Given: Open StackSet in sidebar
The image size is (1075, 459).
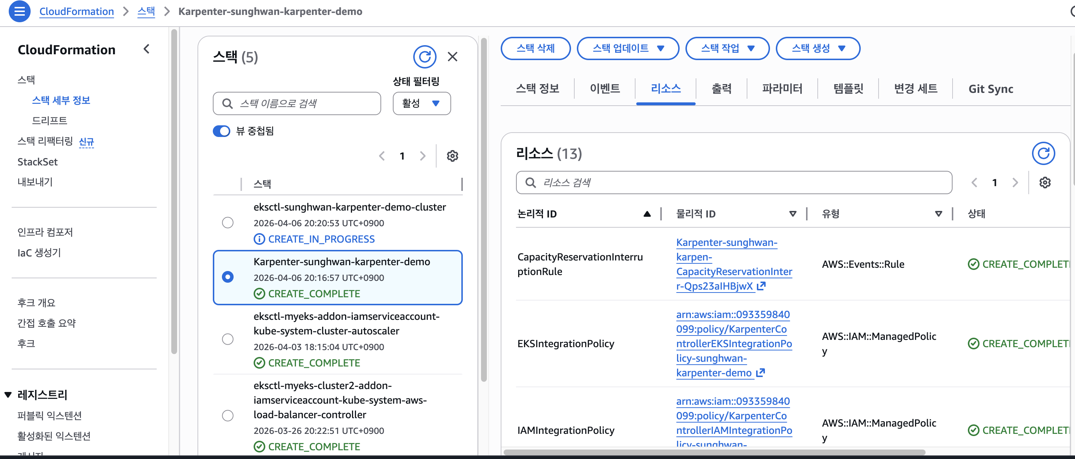Looking at the screenshot, I should [38, 162].
